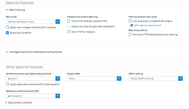The width and height of the screenshot is (189, 109).
Task: Open the Shape traffic dropdown arrow
Action: pos(119,79)
